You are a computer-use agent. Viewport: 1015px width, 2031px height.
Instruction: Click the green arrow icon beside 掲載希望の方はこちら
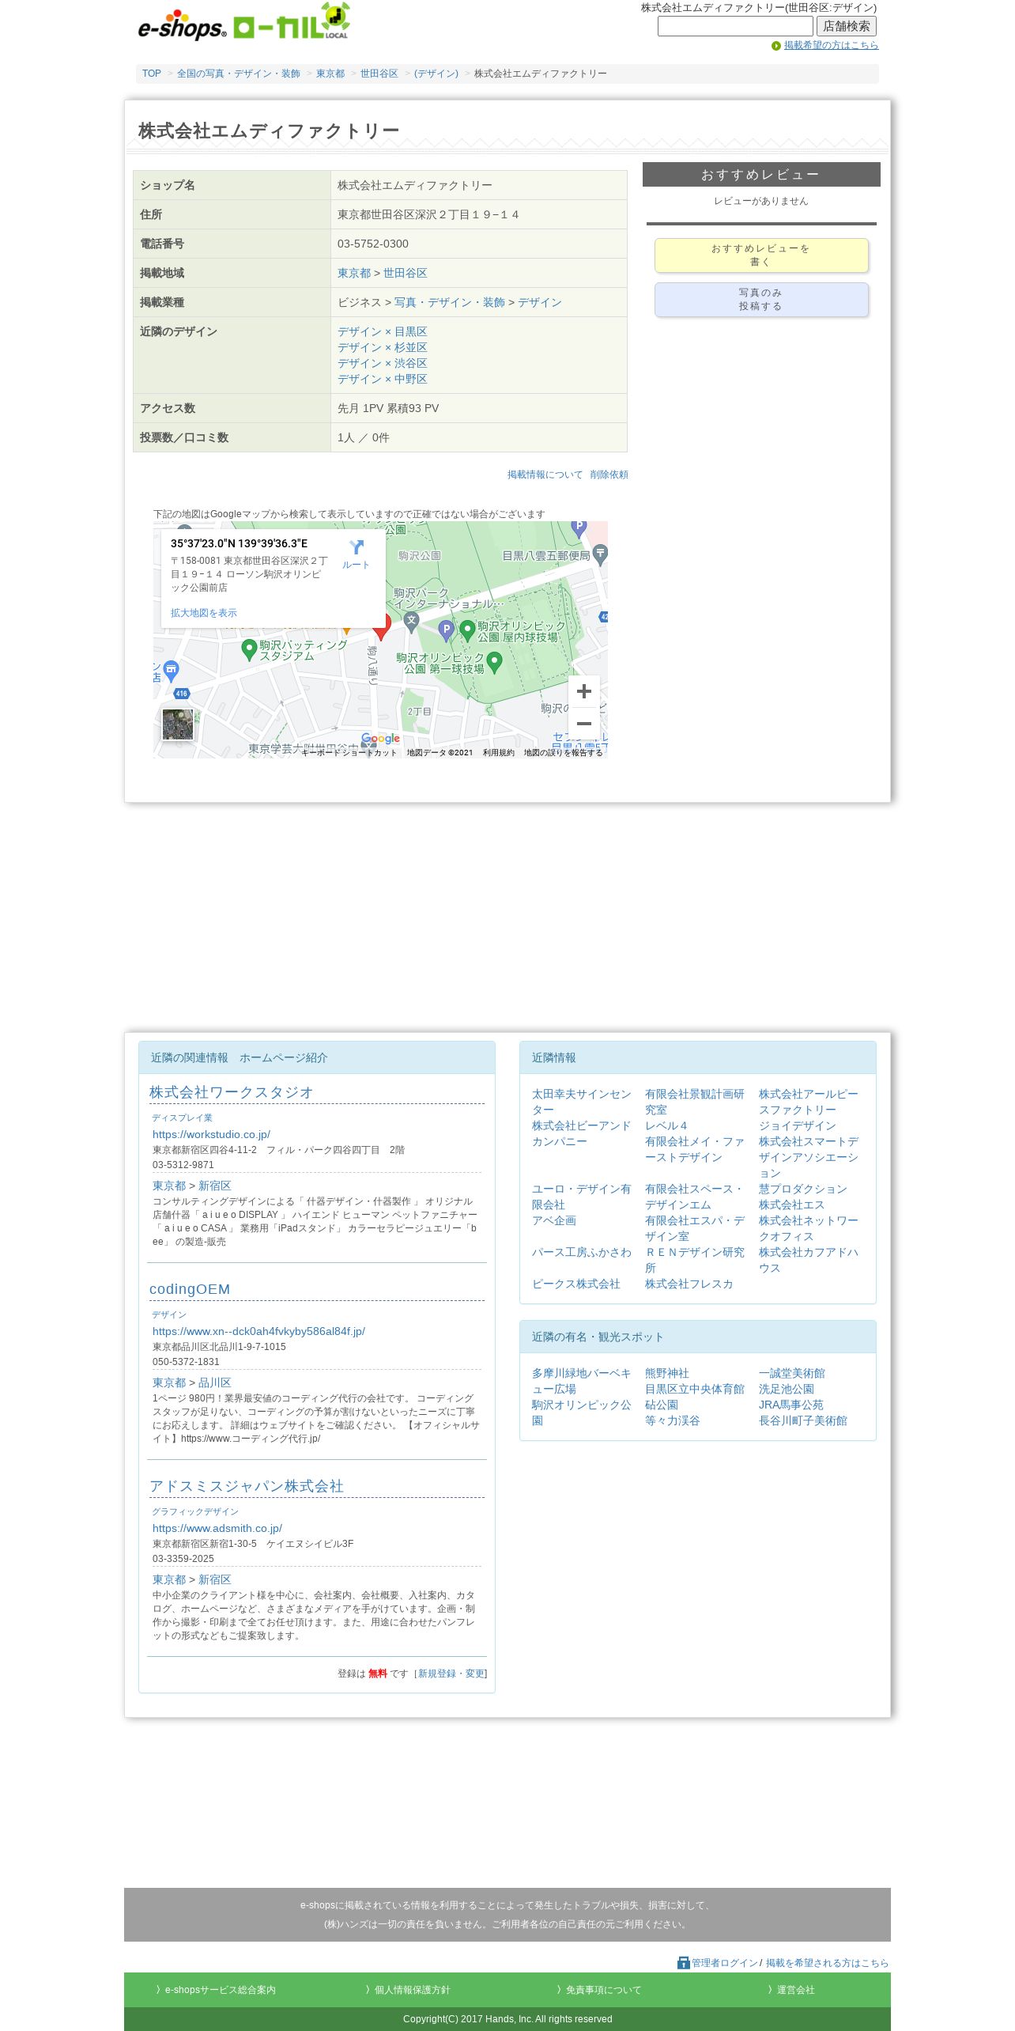[x=776, y=46]
